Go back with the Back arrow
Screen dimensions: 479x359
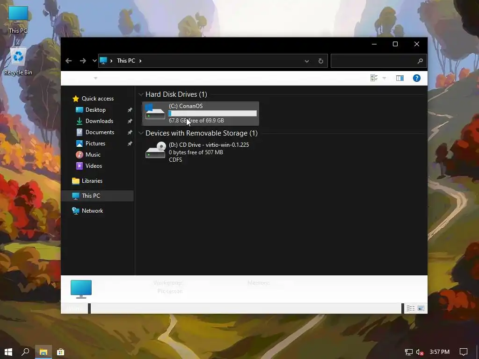[68, 61]
